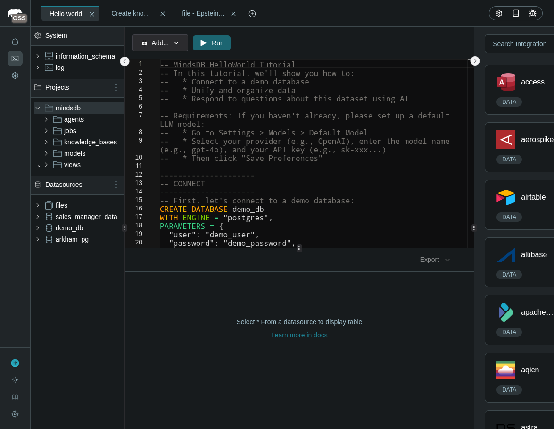Click the left sidebar resize handle
Viewport: 554px width, 429px height.
(124, 228)
